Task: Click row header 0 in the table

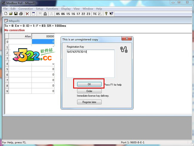Action: [7, 42]
